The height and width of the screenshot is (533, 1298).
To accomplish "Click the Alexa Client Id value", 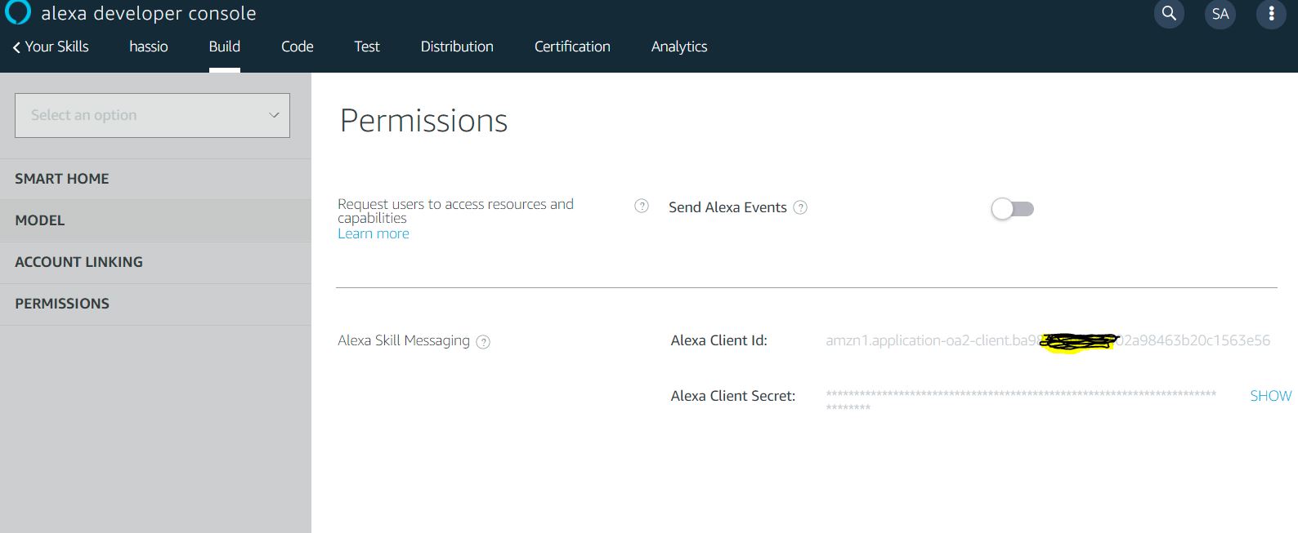I will (1048, 340).
